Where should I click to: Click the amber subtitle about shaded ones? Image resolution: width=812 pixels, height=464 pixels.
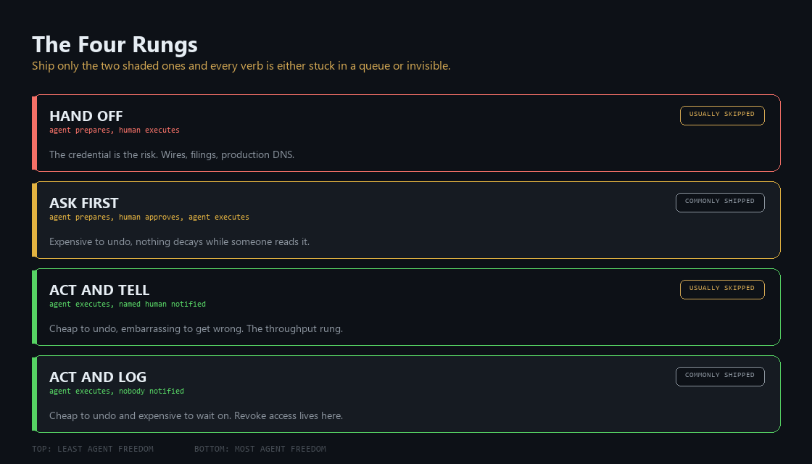(x=241, y=66)
